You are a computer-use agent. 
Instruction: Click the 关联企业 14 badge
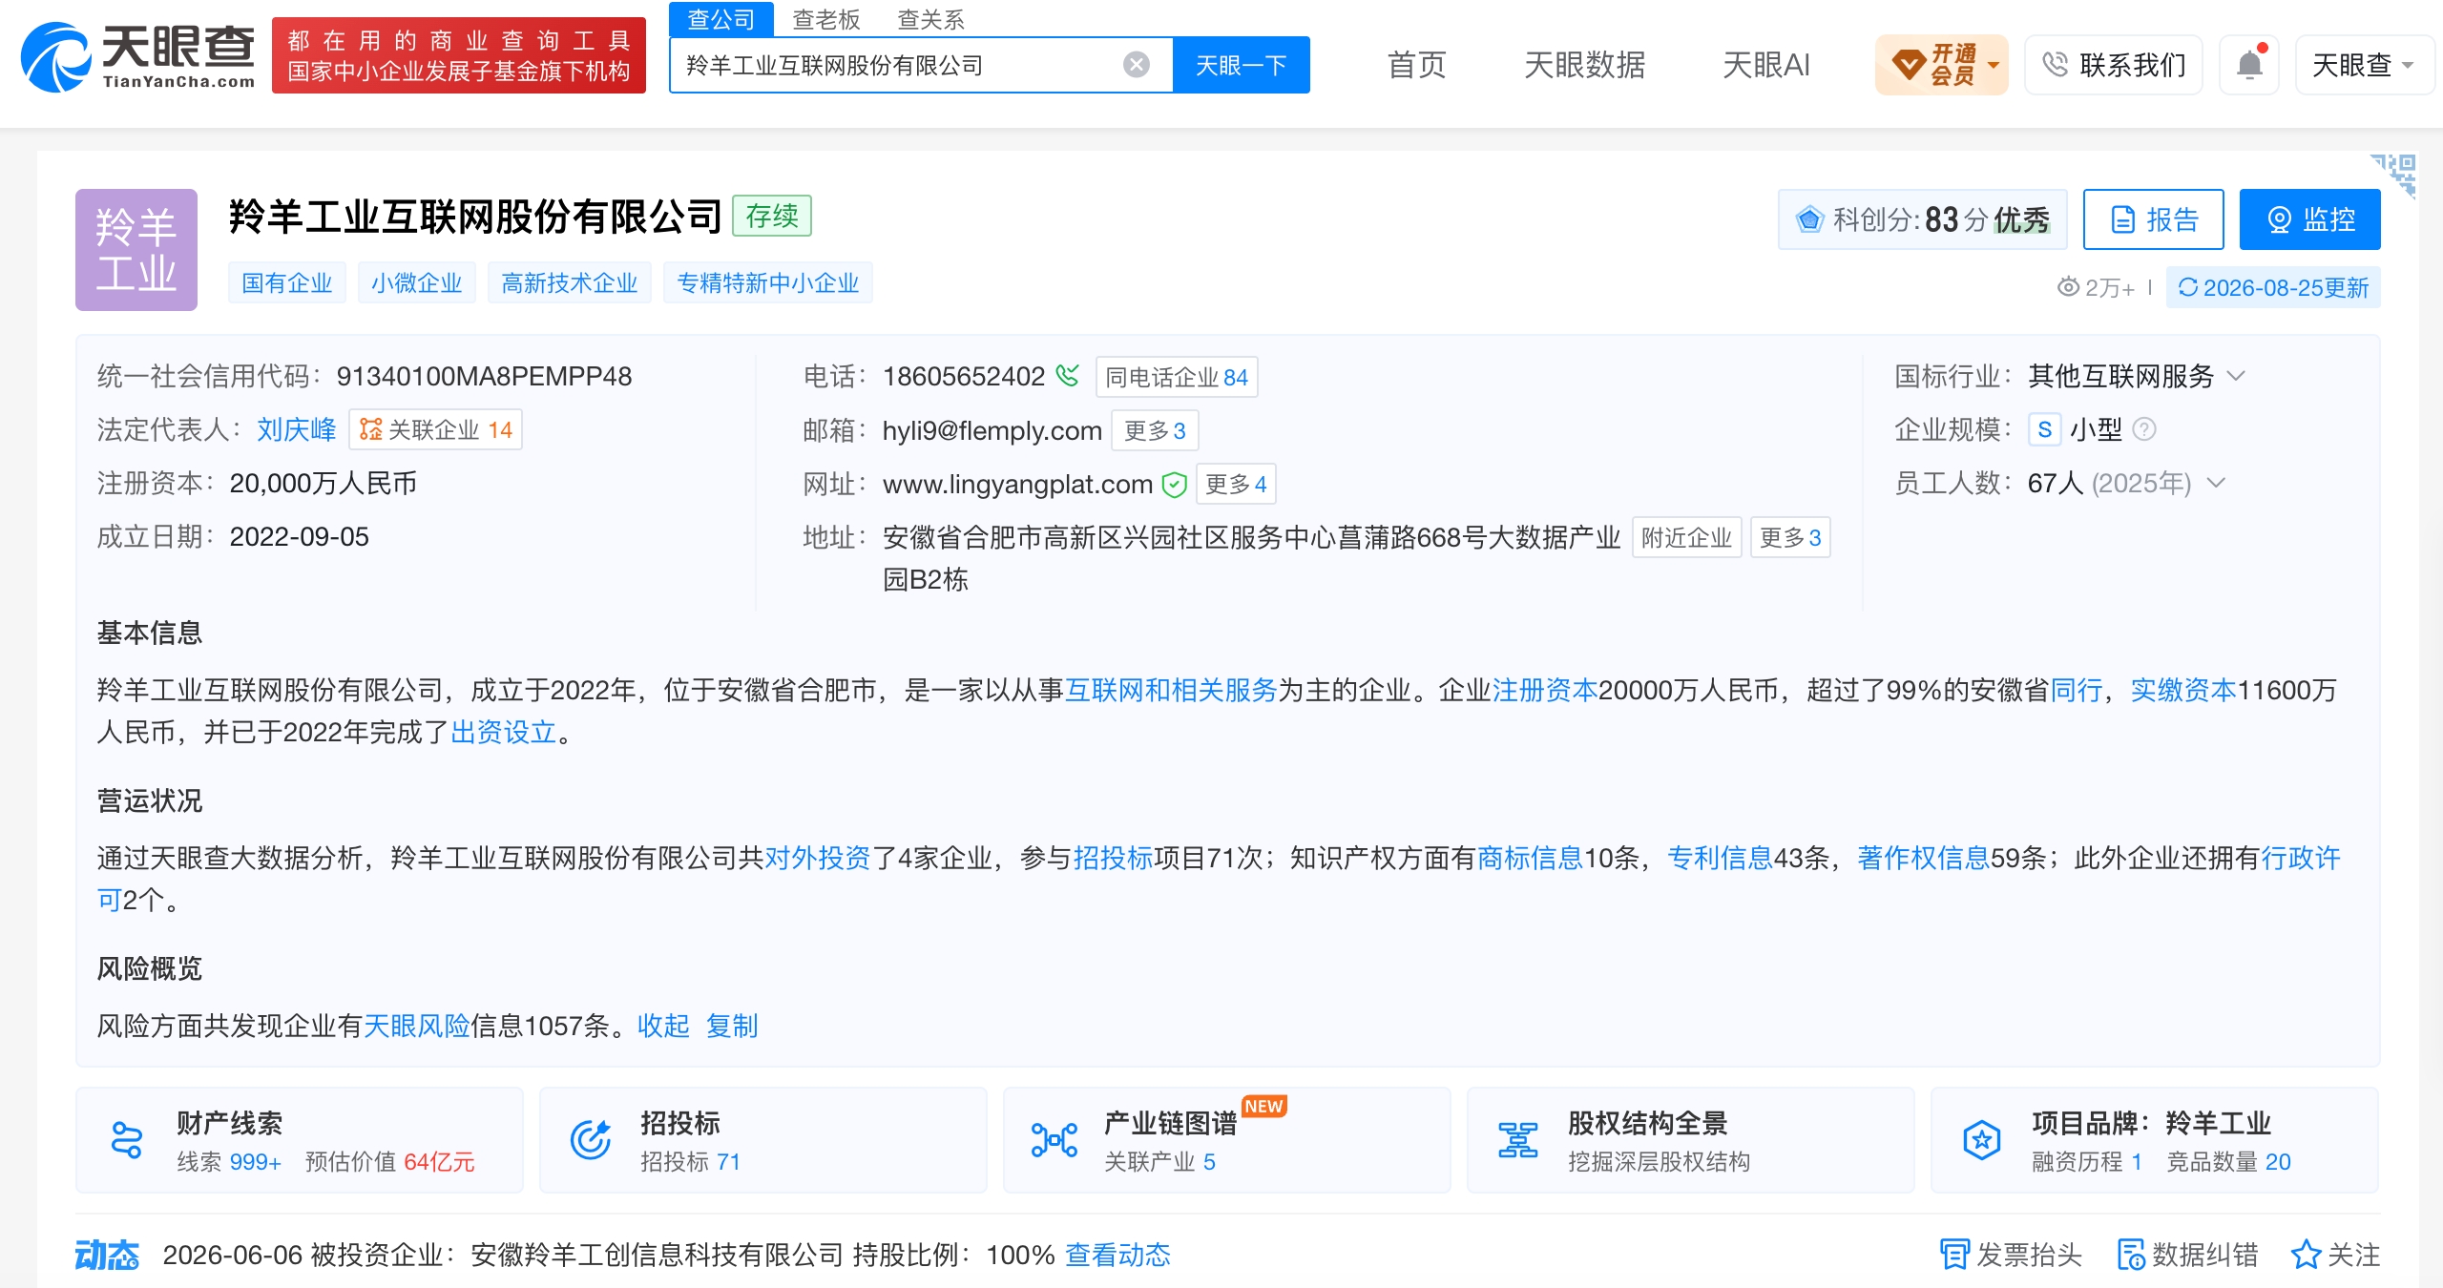(436, 429)
